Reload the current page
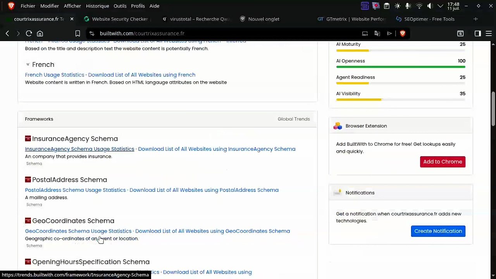 click(29, 34)
